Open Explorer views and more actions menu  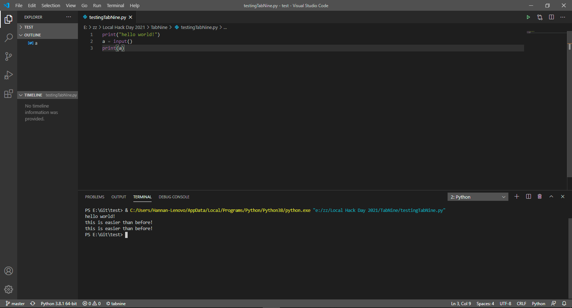click(69, 17)
